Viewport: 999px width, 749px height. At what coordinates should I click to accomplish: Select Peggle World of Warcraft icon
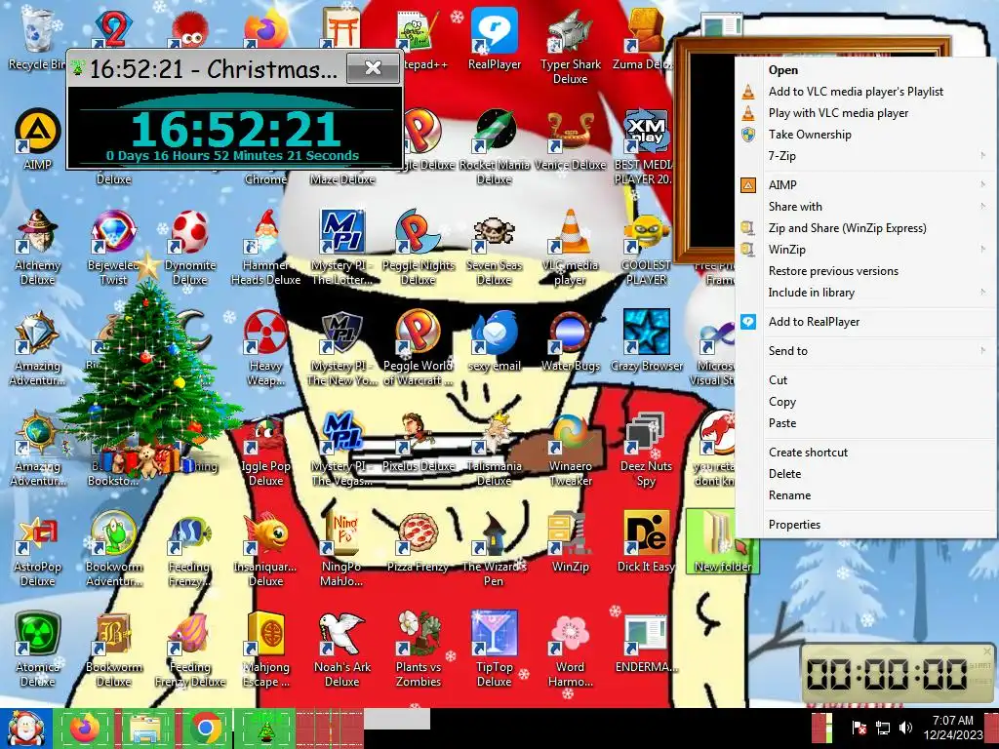tap(418, 348)
